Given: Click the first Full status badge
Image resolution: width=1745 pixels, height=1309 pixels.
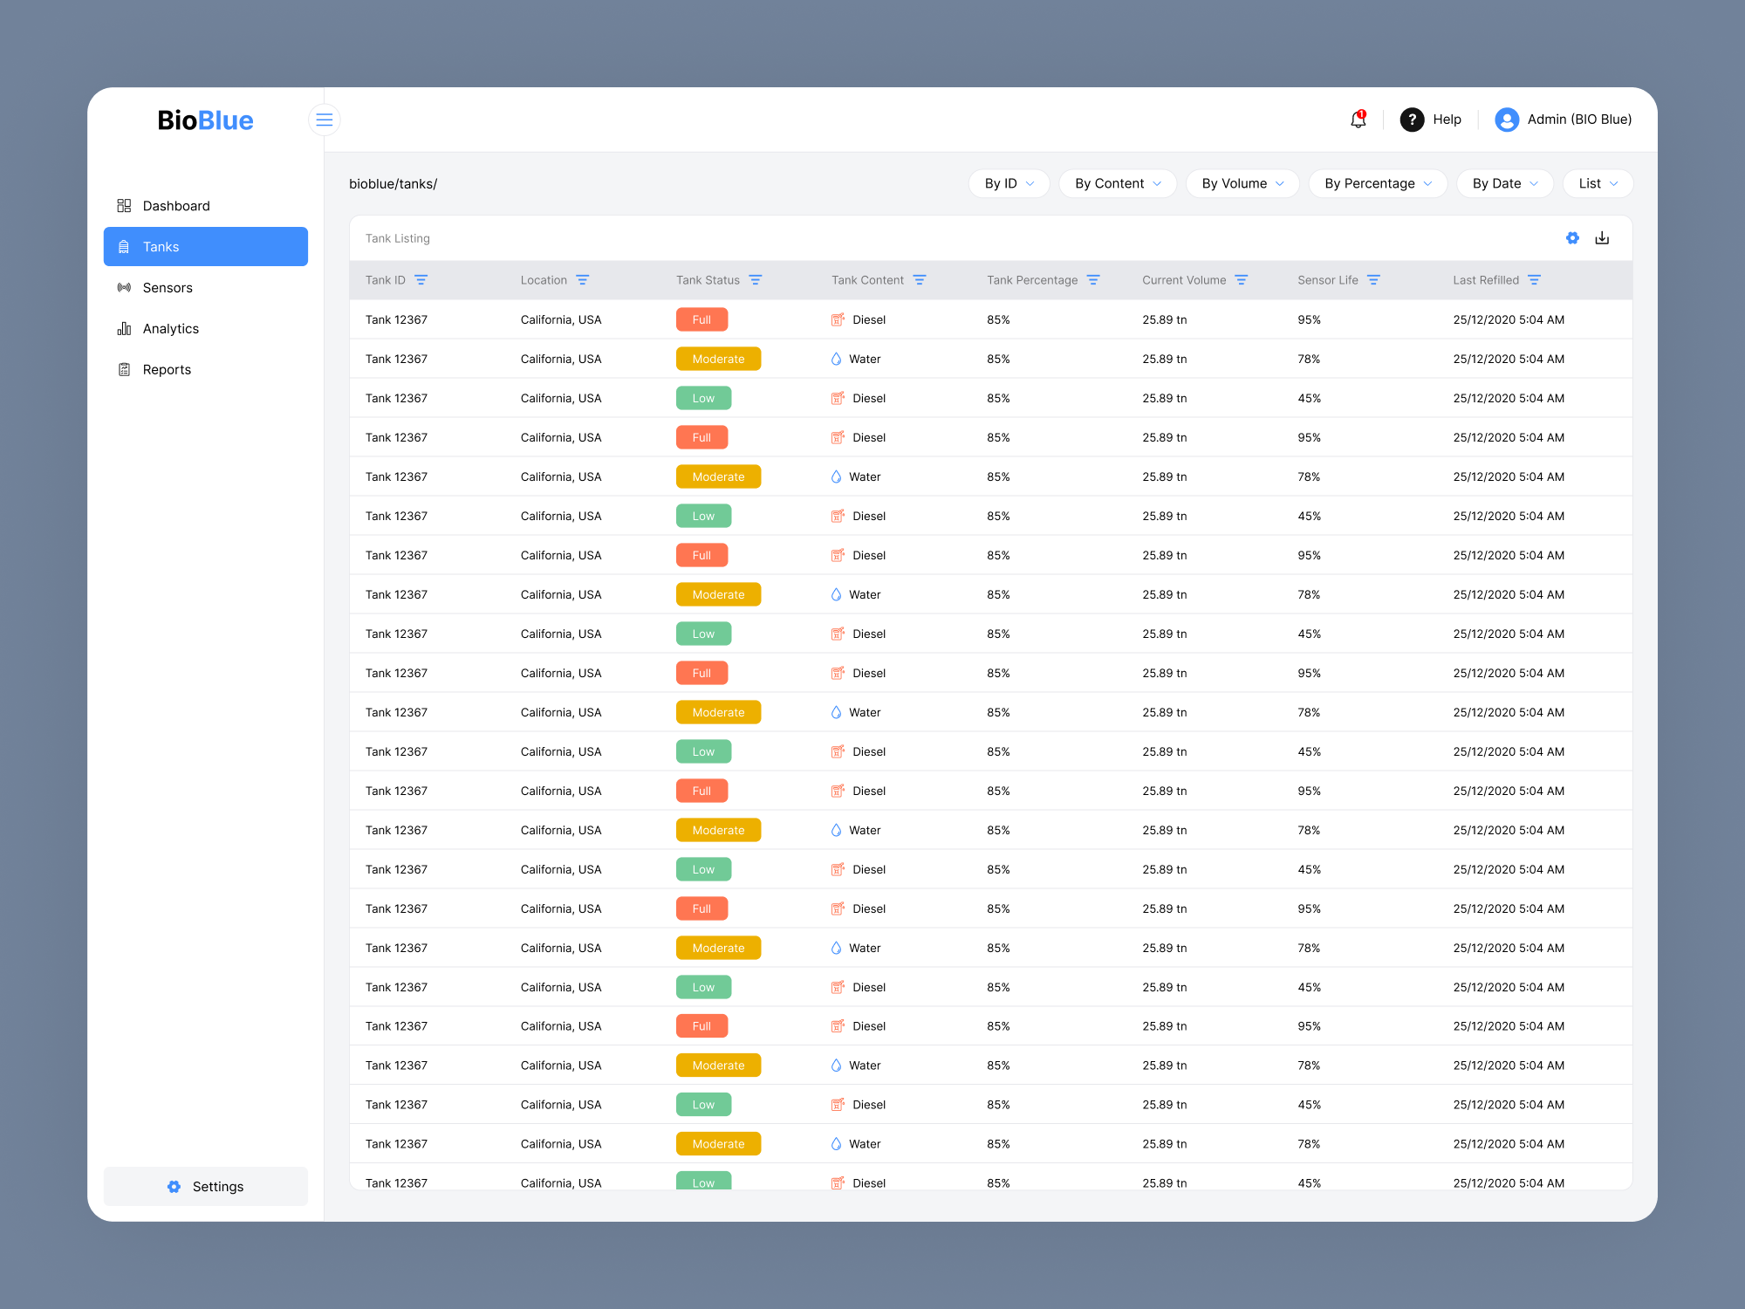Looking at the screenshot, I should click(x=701, y=320).
